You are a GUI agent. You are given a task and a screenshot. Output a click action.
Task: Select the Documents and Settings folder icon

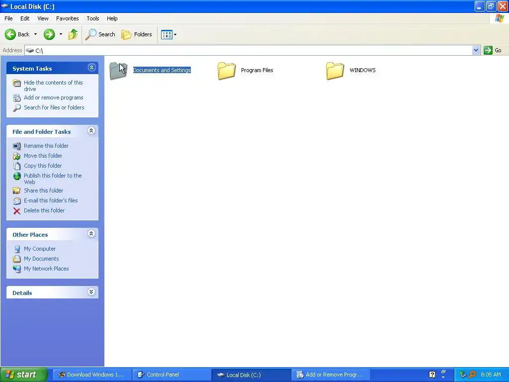(118, 71)
